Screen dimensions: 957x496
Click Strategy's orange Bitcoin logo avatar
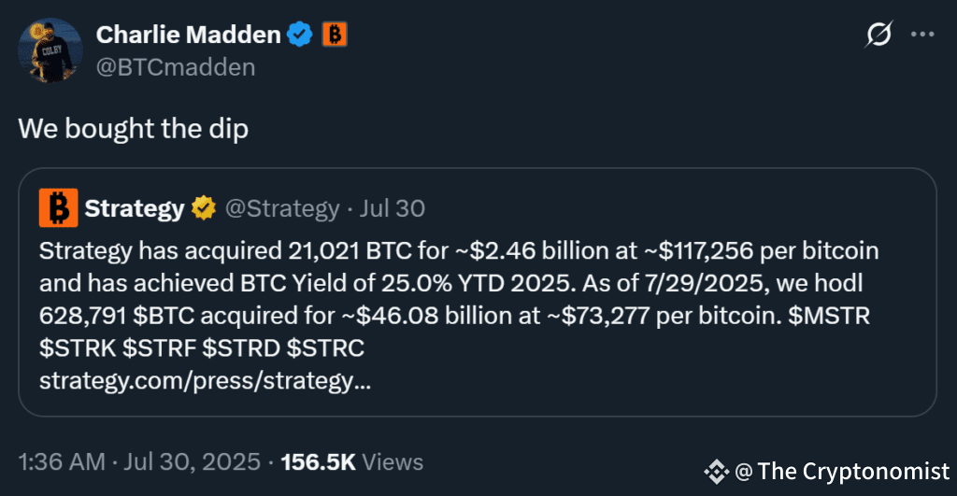tap(59, 208)
